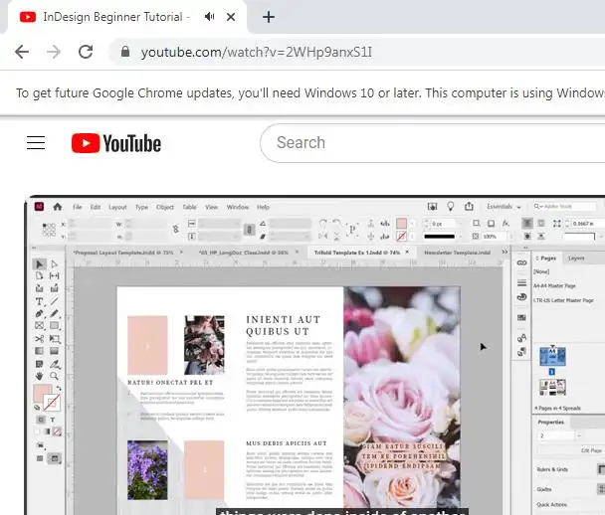Click the toolbox Stroke none swatch
Viewport: 605px width, 515px height.
tap(52, 403)
